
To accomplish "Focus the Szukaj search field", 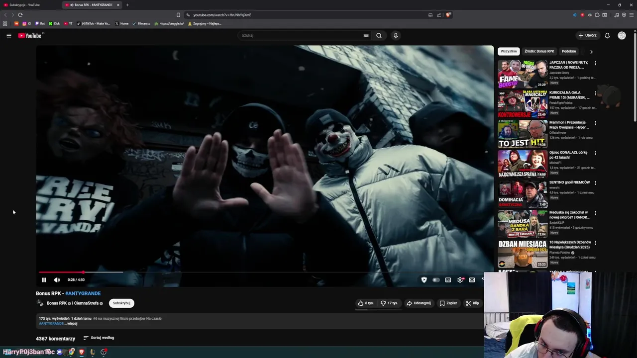I will click(301, 35).
